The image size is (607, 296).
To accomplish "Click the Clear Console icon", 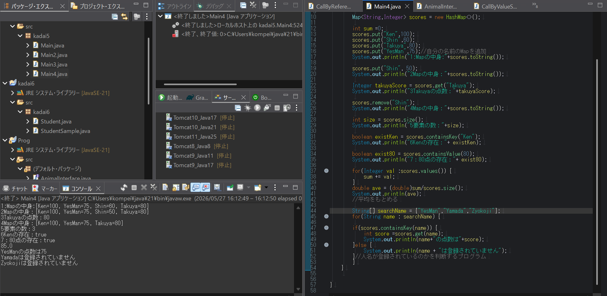I will (166, 188).
